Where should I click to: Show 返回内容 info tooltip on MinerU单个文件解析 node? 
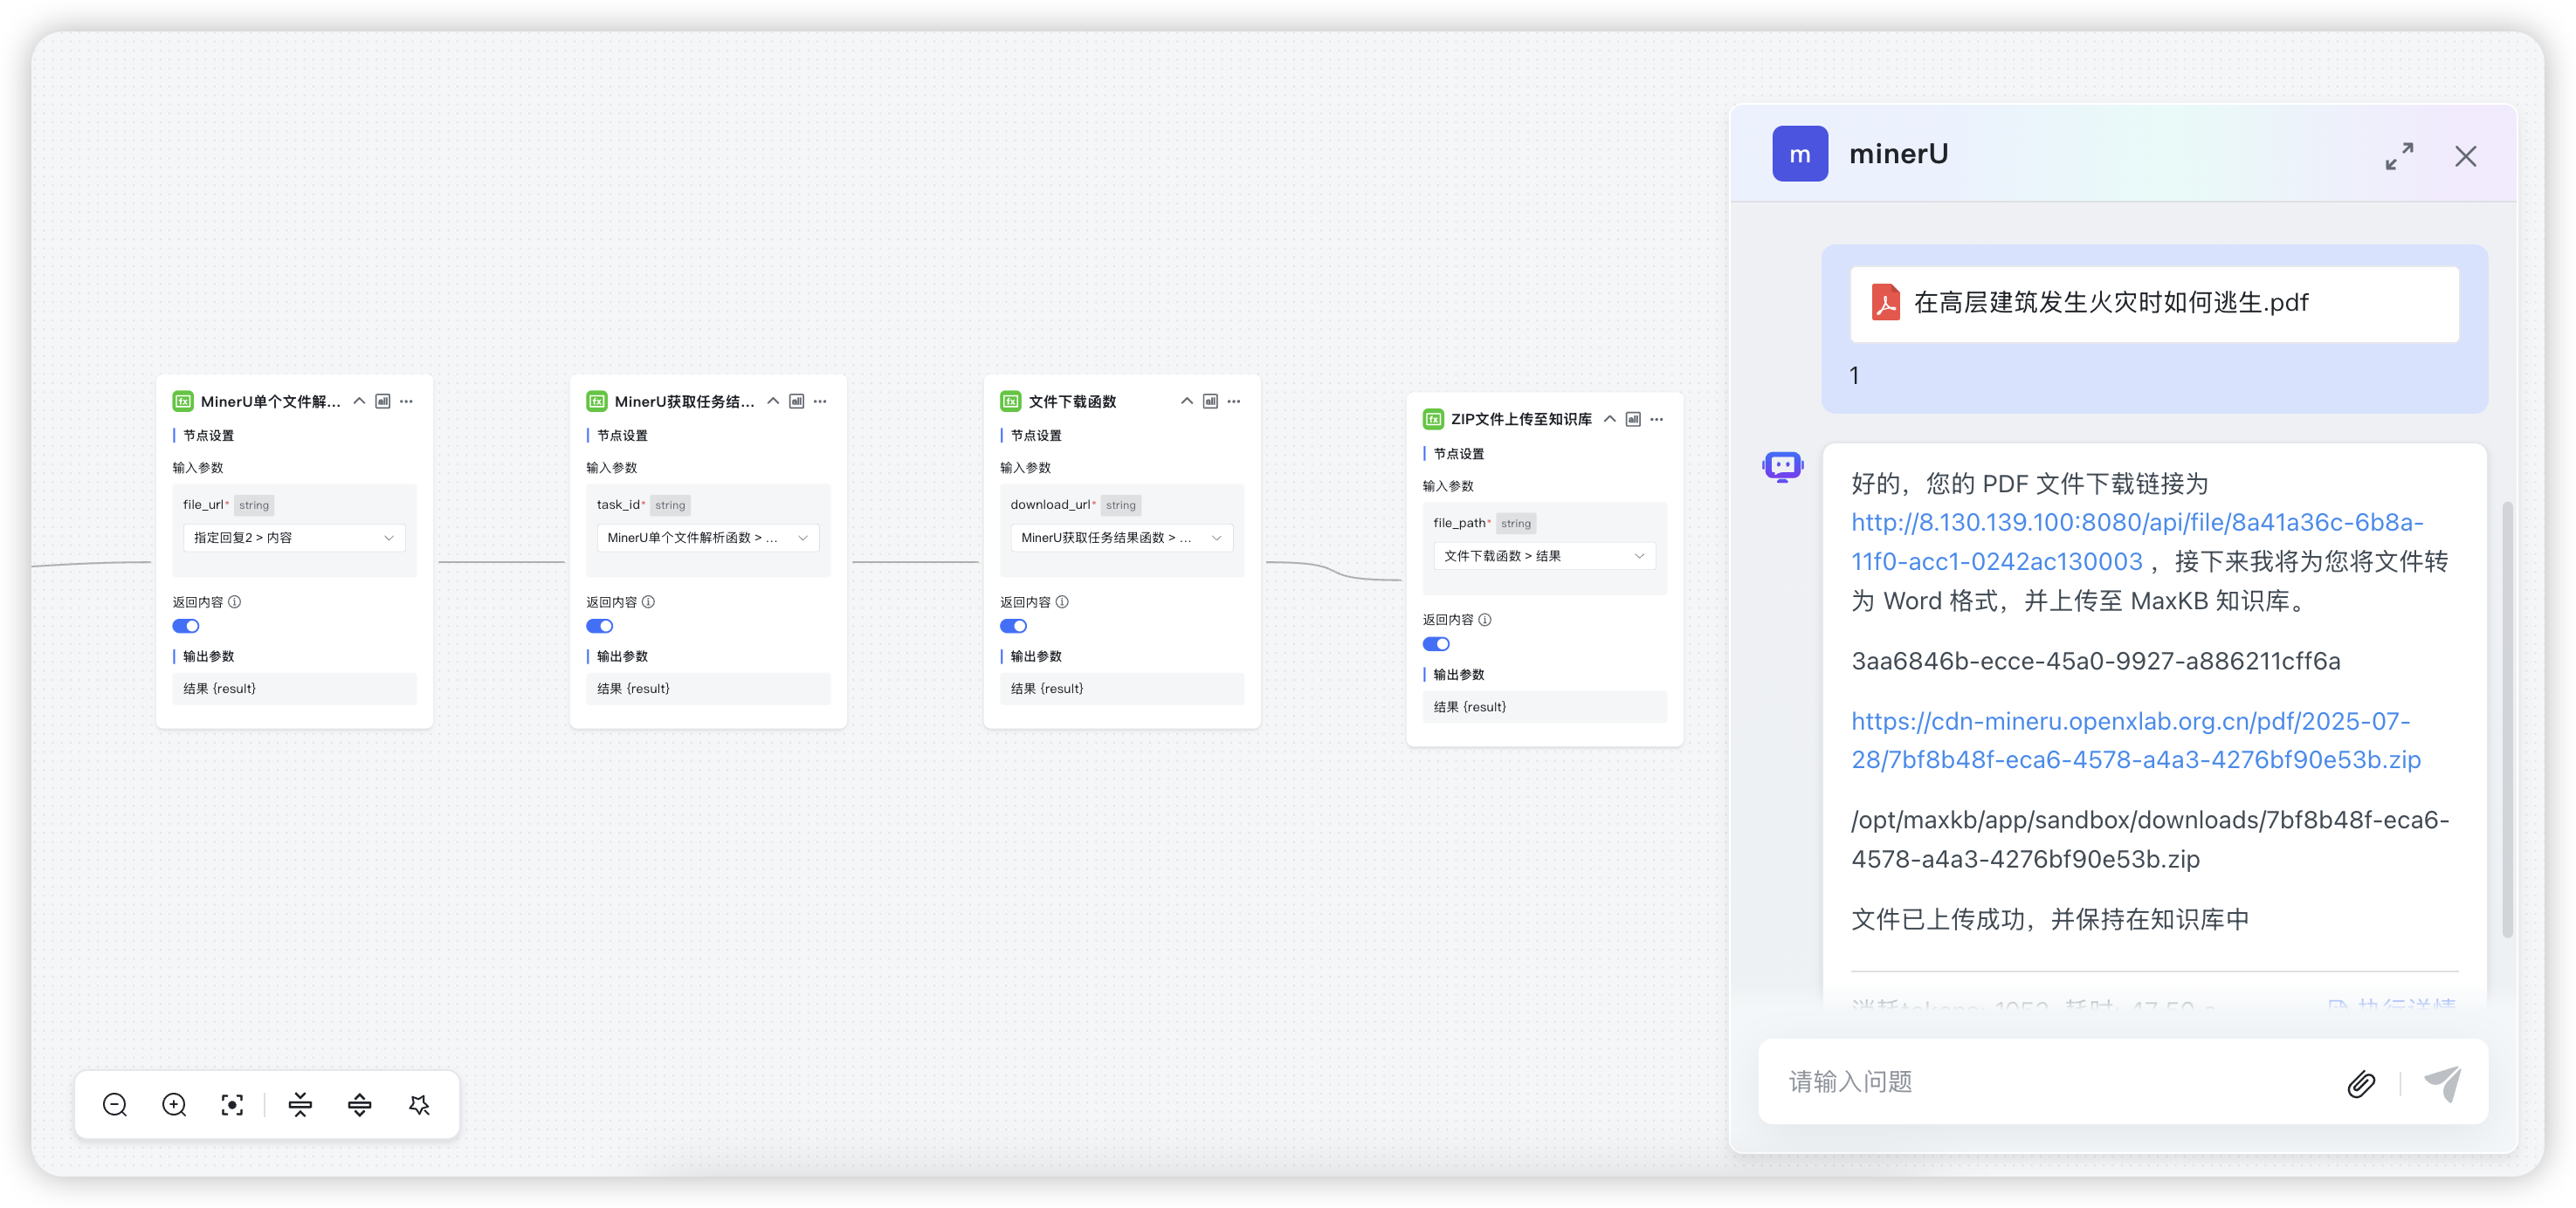pyautogui.click(x=235, y=601)
